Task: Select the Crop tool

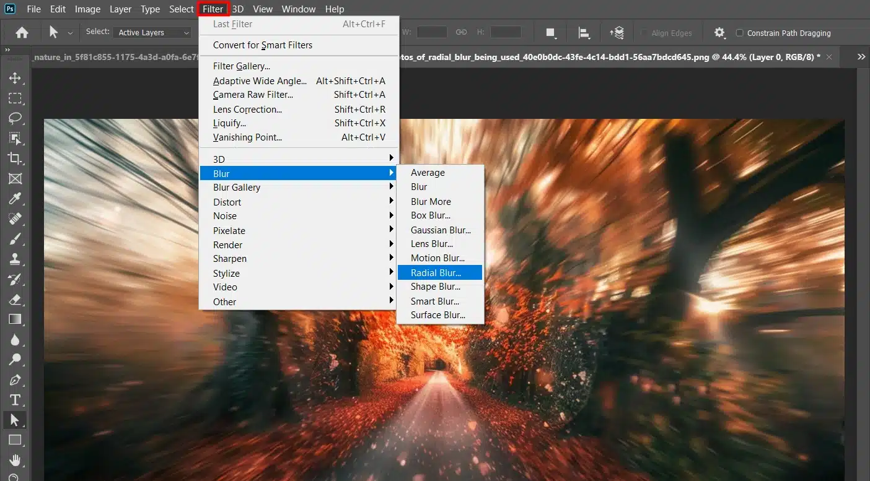Action: click(15, 158)
